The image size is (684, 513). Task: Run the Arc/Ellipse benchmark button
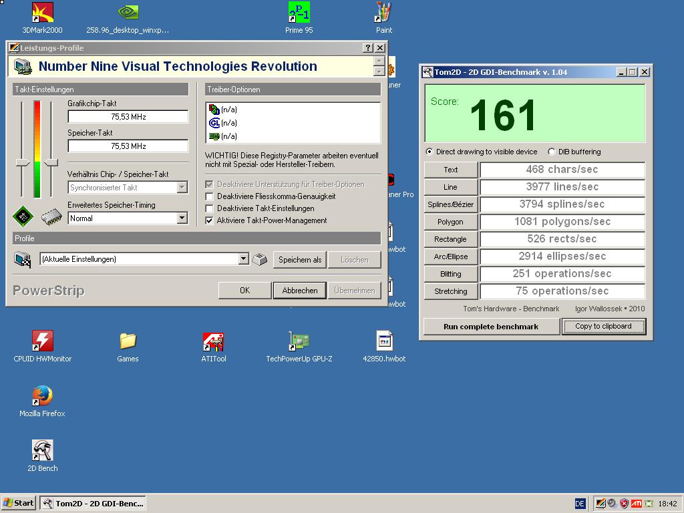pos(451,256)
